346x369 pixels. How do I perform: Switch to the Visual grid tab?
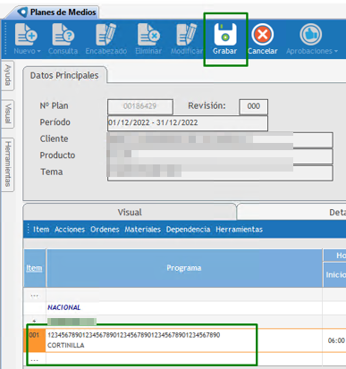130,212
